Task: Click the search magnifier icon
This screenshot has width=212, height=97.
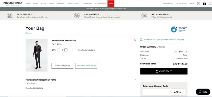Action: click(210, 3)
